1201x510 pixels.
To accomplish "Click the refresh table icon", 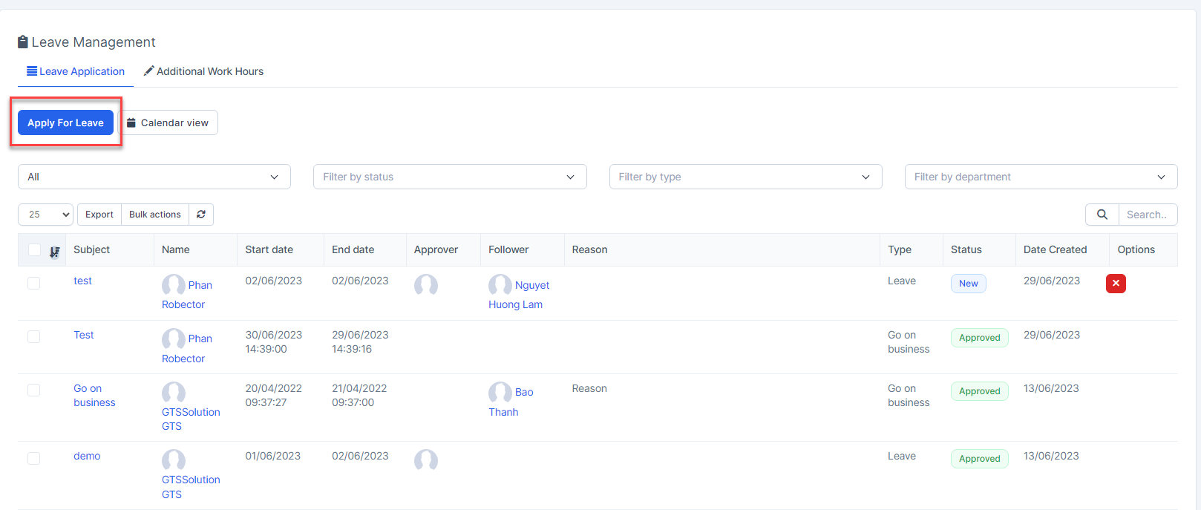I will click(201, 215).
